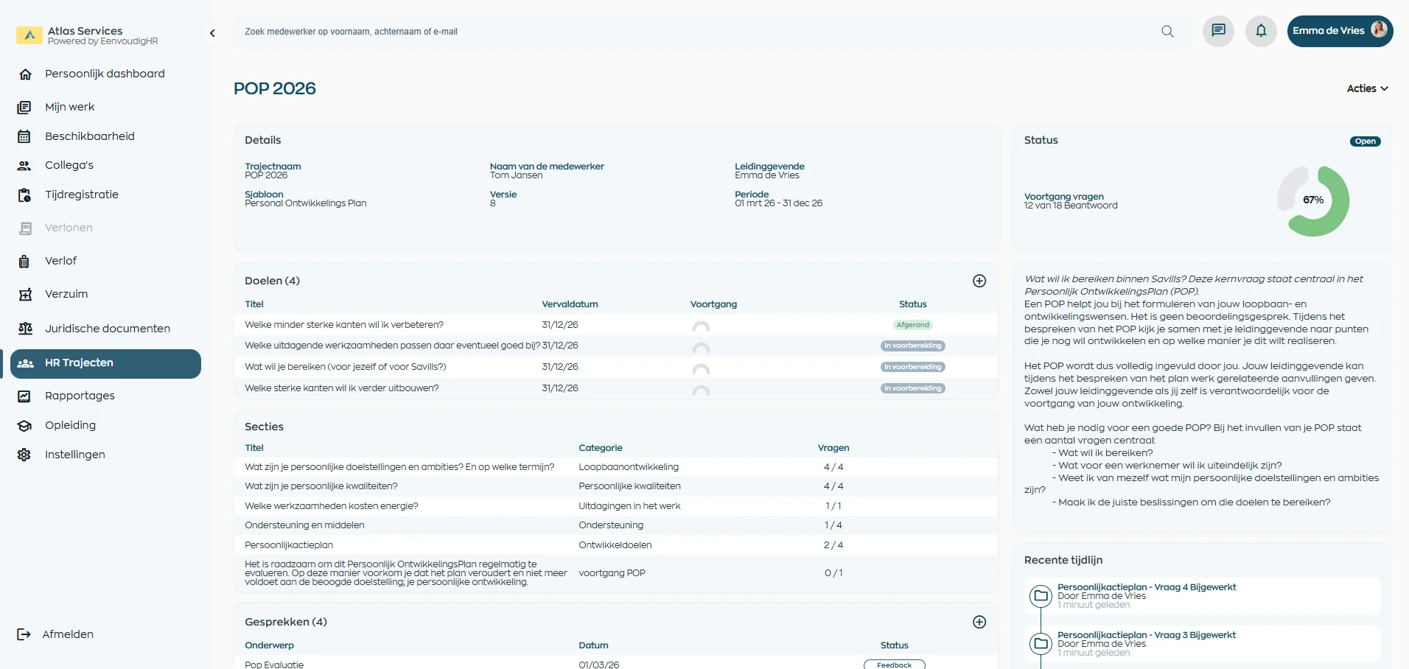Viewport: 1409px width, 669px height.
Task: Open folder icon for Vraag 4 Bijgewerkt
Action: pyautogui.click(x=1041, y=595)
